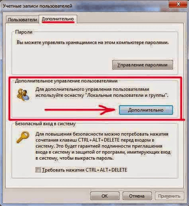This screenshot has width=189, height=206.
Task: Click the CTRL+ALT+DELETE security explanation paragraph
Action: [103, 146]
